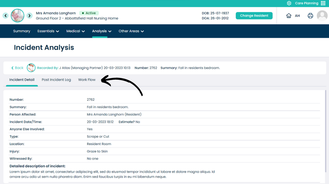Open the Summary menu item

pyautogui.click(x=22, y=31)
